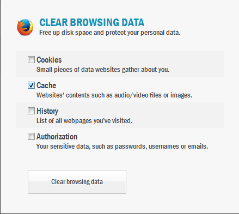
Task: Click the History label text
Action: point(47,111)
